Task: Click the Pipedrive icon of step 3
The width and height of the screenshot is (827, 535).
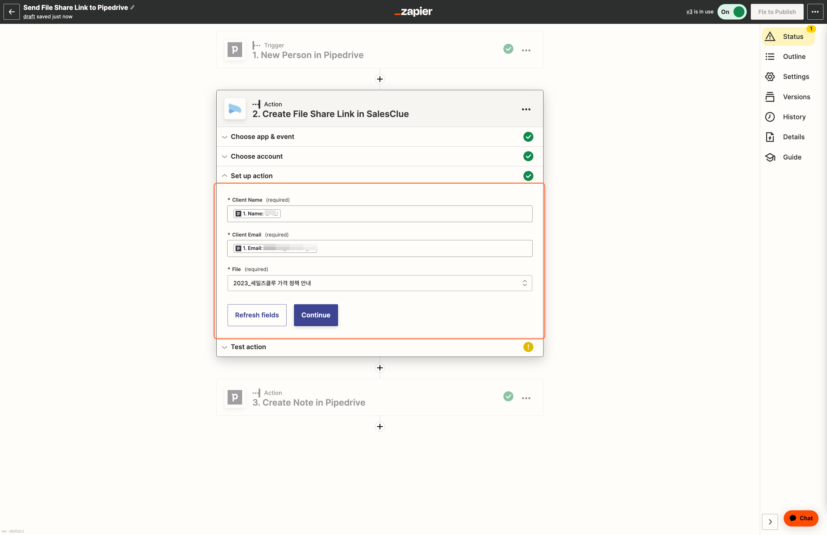Action: (235, 397)
